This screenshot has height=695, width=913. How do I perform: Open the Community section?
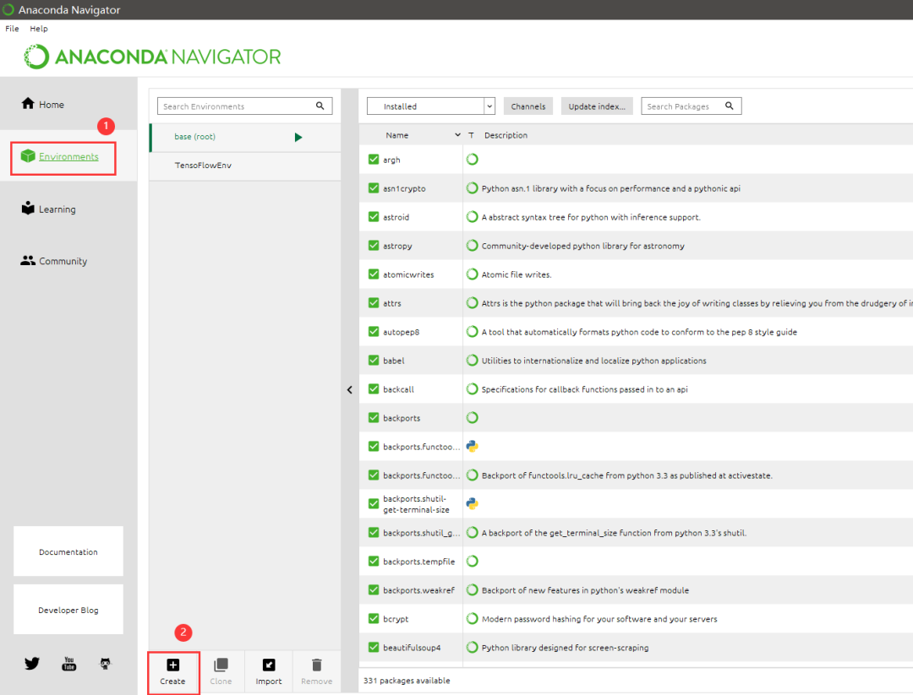pyautogui.click(x=53, y=261)
